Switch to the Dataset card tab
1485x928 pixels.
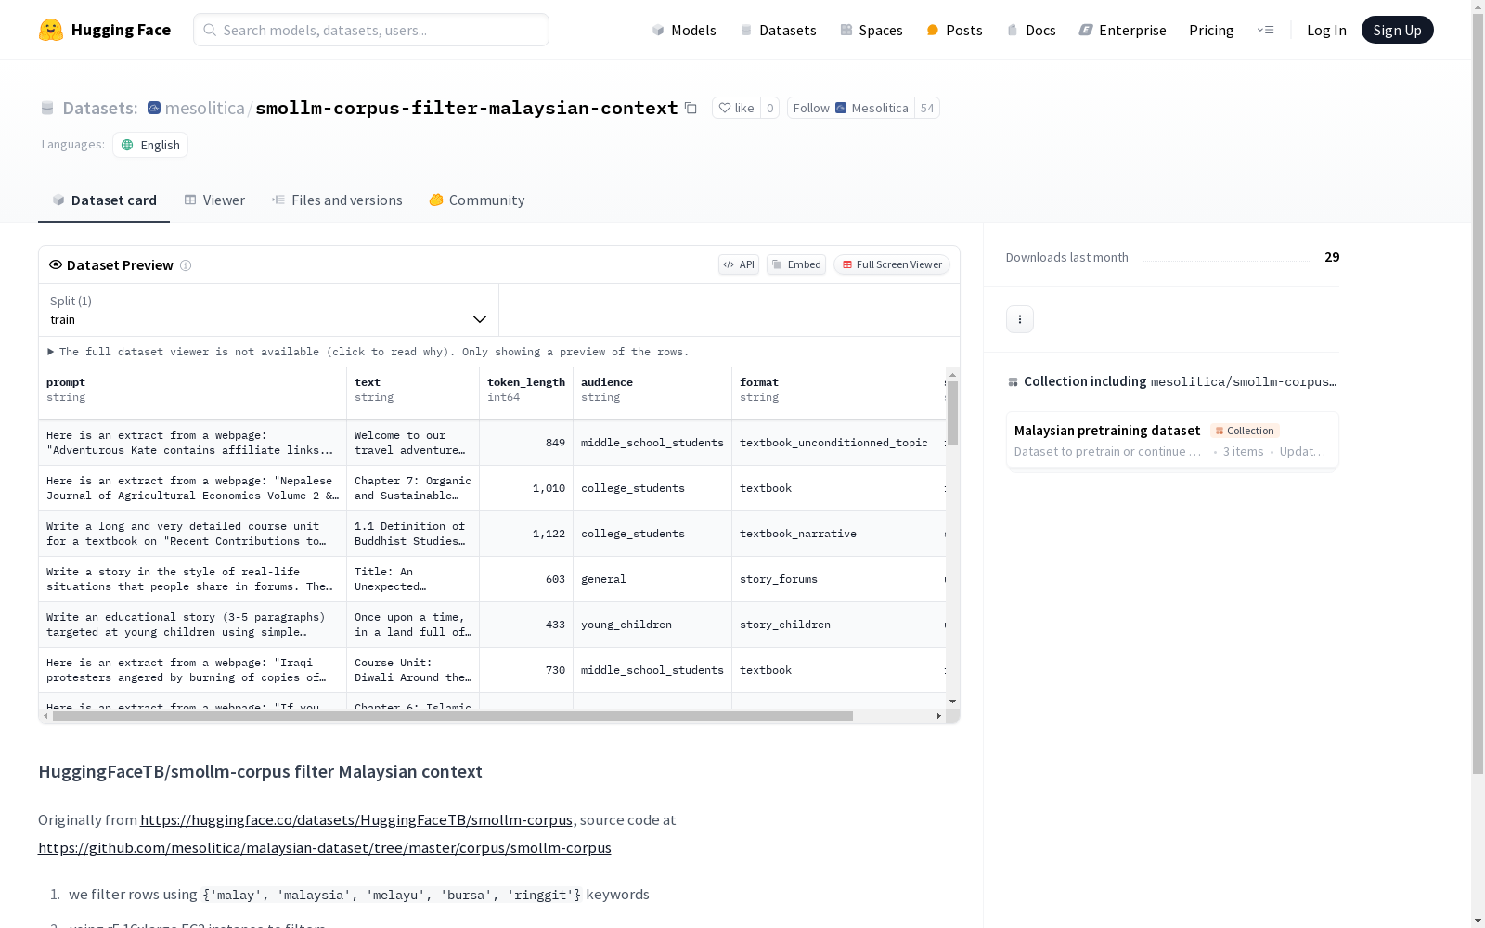104,200
